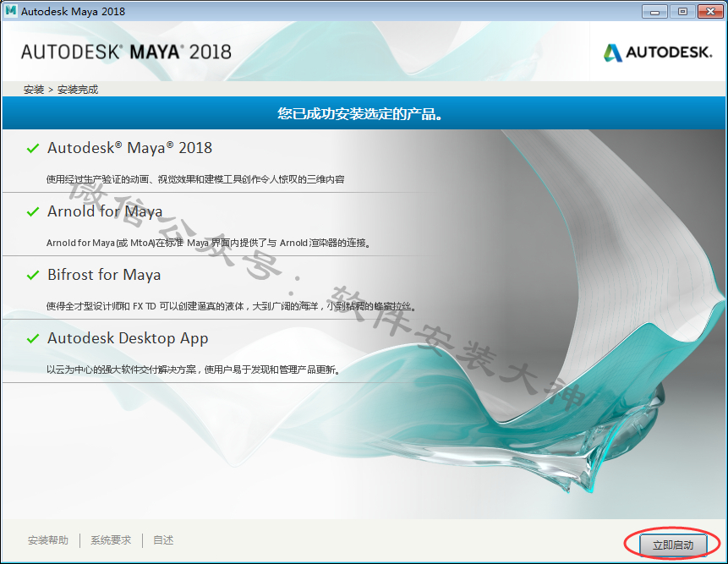
Task: Minimize the Autodesk Maya 2018 installer window
Action: pos(654,12)
